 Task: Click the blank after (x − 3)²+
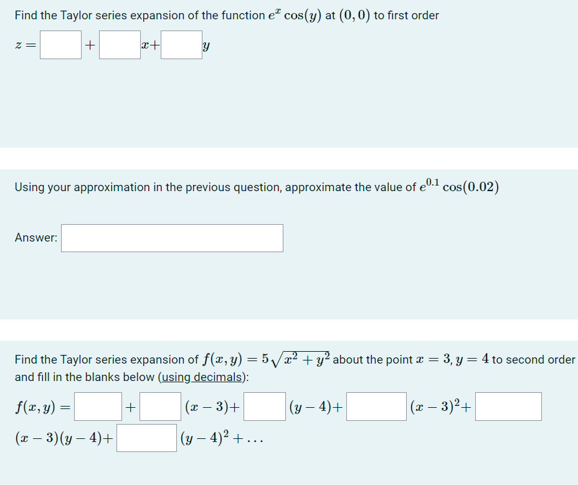tap(508, 407)
